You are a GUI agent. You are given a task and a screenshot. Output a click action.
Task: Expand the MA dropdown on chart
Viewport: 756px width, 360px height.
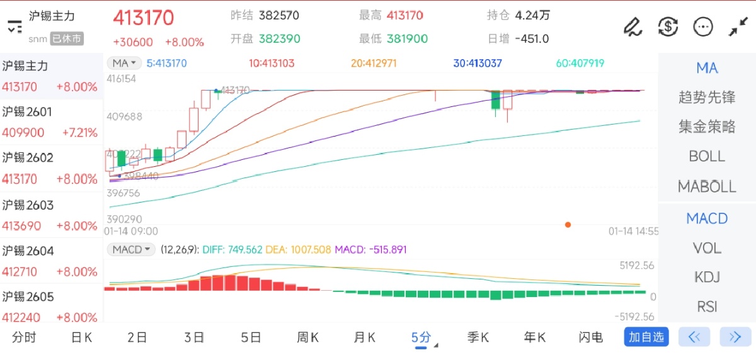[x=124, y=63]
